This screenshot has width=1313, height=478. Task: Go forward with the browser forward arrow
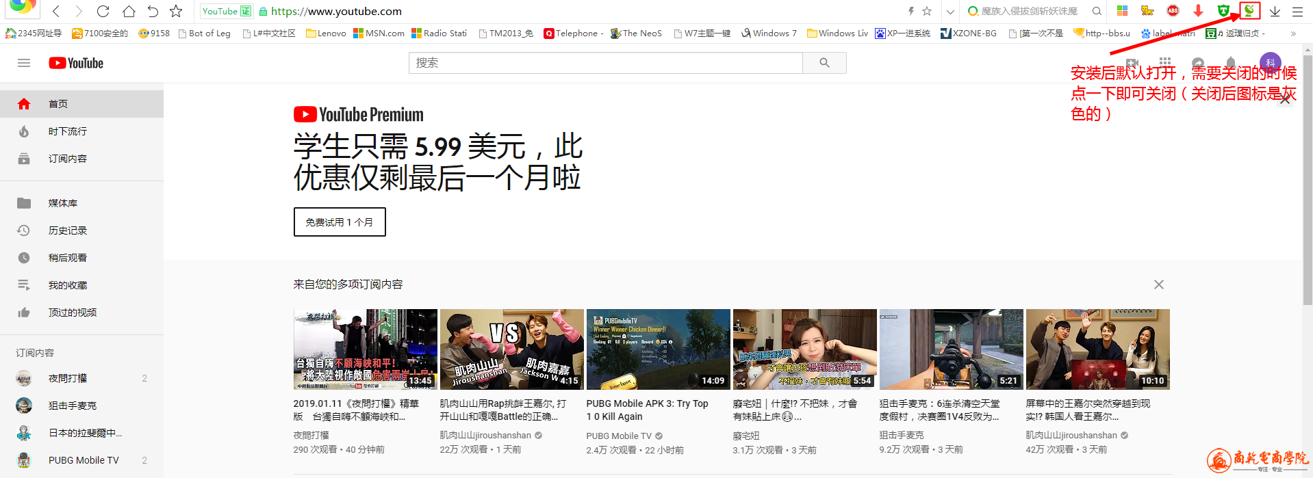pyautogui.click(x=79, y=11)
